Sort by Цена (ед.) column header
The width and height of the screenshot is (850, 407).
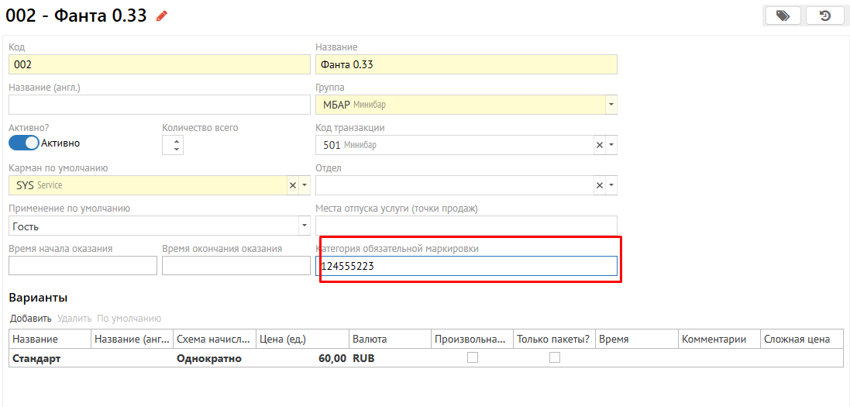(302, 340)
